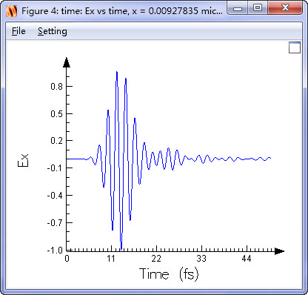Click the Ex y-axis label
This screenshot has height=295, width=308.
click(24, 160)
